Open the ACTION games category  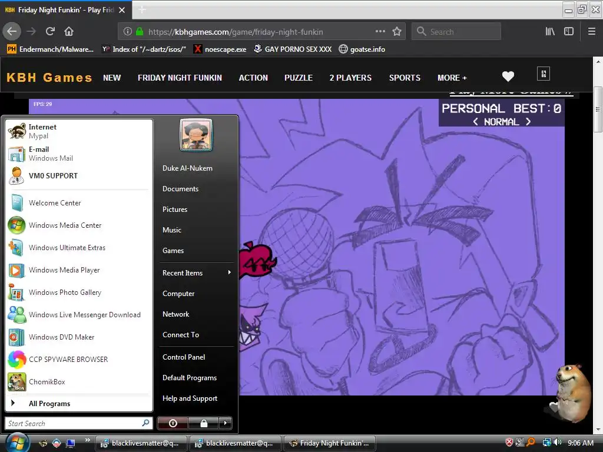[253, 78]
